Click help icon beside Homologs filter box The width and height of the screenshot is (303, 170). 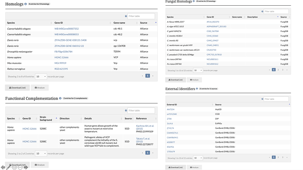126,16
